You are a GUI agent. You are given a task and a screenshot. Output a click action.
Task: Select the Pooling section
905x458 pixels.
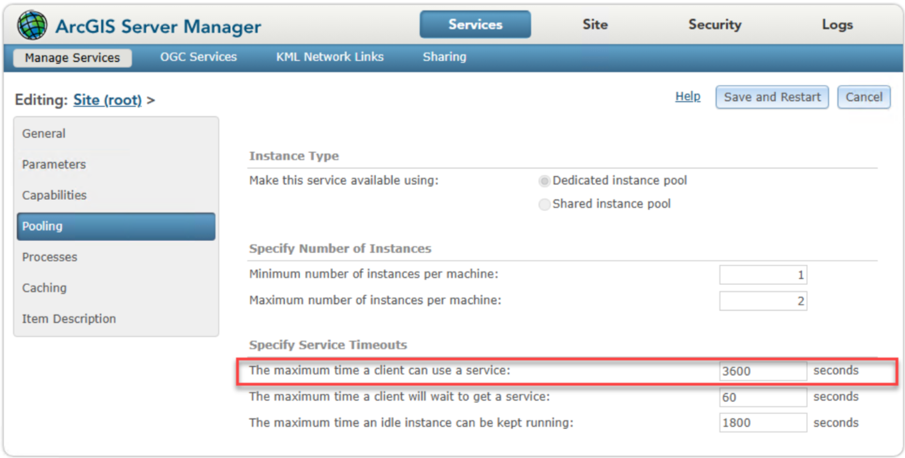[116, 226]
